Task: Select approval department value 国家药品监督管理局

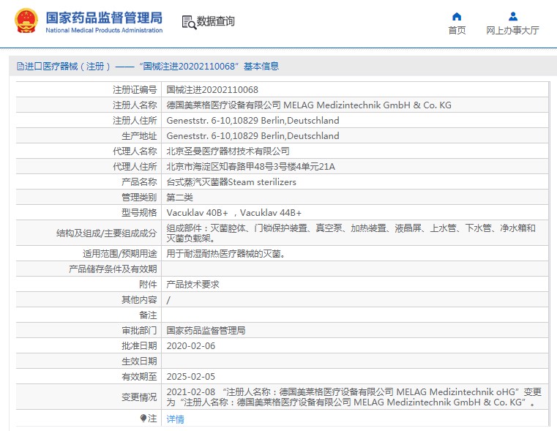Action: pos(206,331)
